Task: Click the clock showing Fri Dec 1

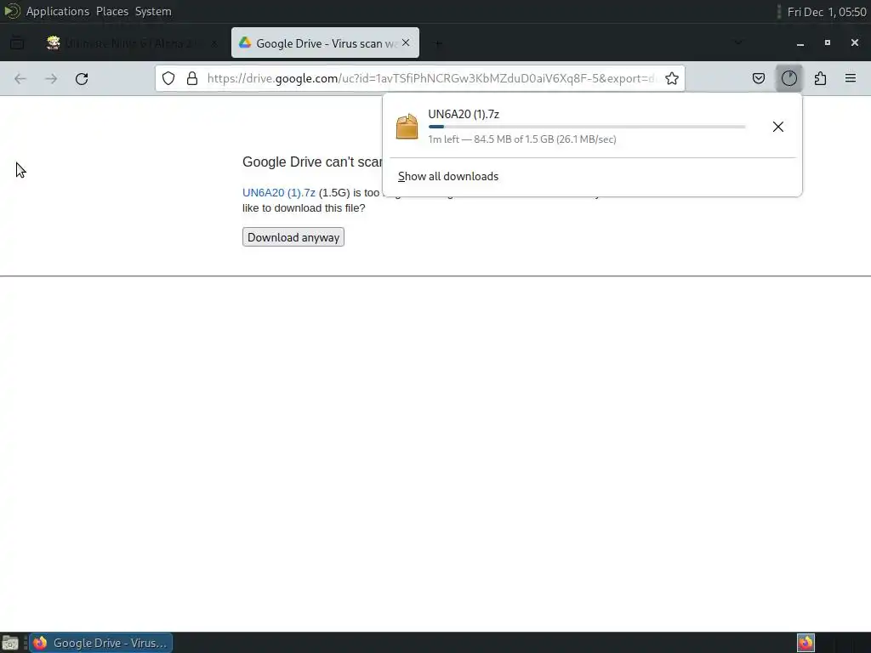Action: (827, 12)
